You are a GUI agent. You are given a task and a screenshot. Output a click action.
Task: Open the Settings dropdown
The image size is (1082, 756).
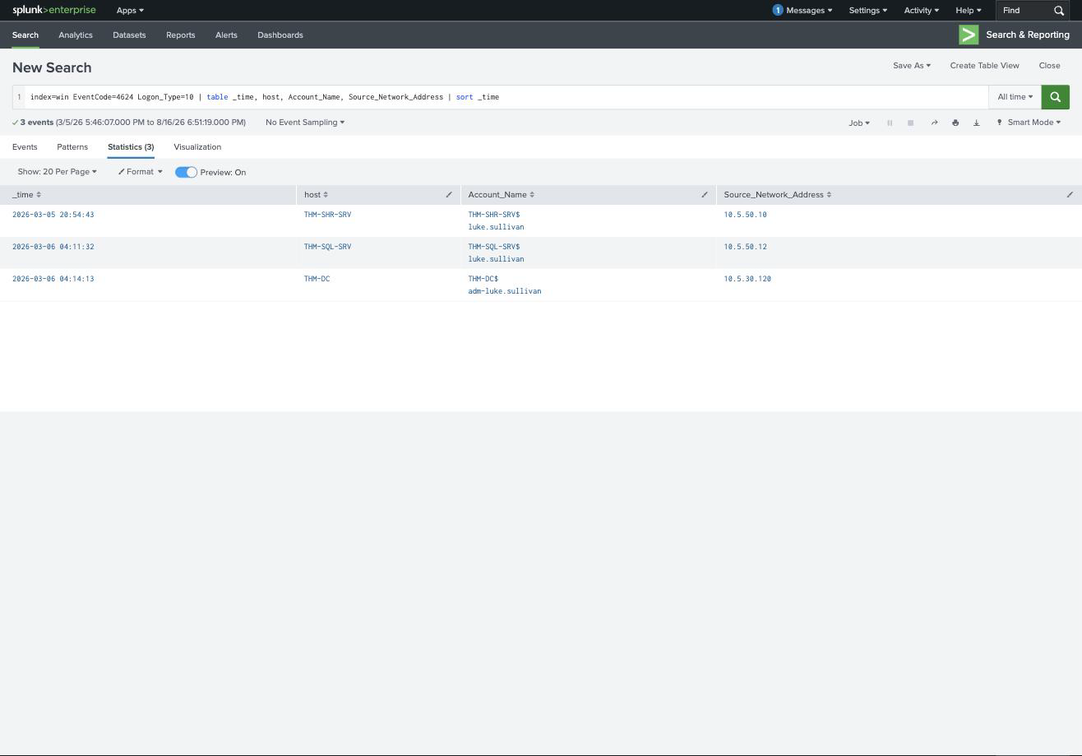click(x=867, y=11)
